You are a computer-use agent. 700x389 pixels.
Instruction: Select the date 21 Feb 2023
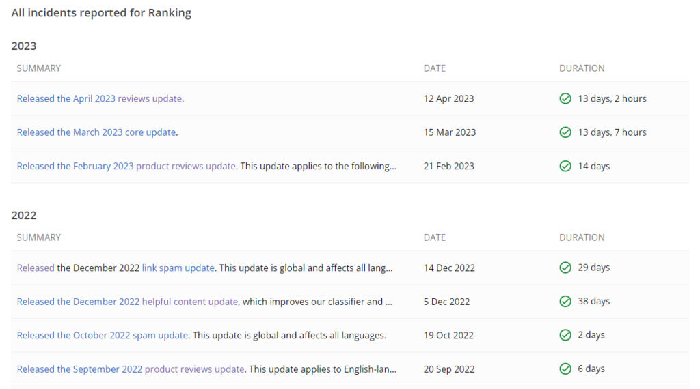pyautogui.click(x=448, y=167)
